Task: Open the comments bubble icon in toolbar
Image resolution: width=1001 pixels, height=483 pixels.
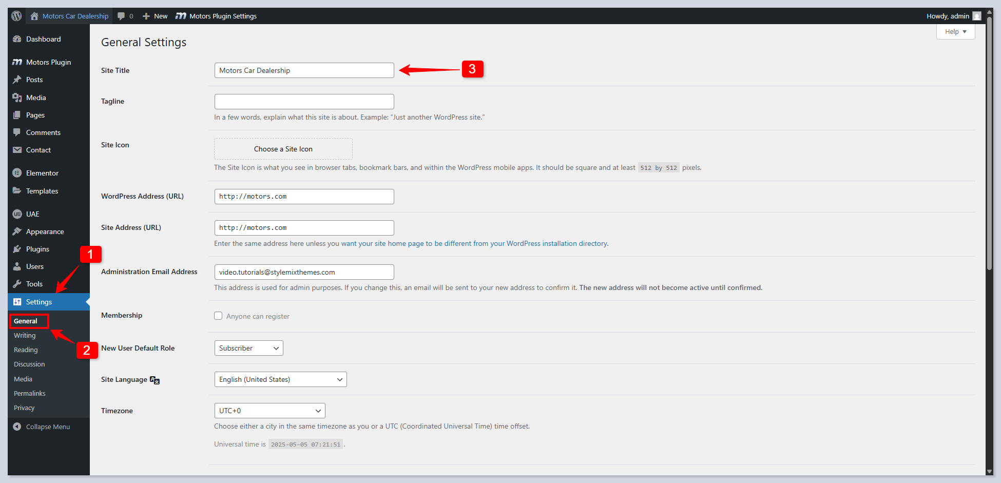Action: point(121,16)
